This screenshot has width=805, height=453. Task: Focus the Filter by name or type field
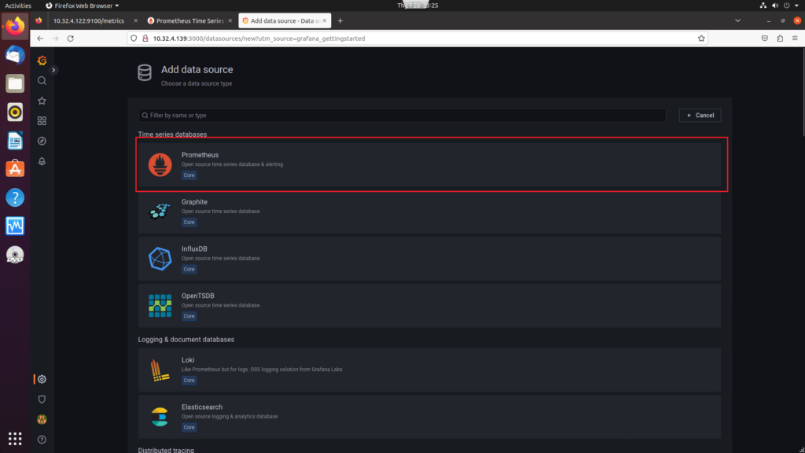pos(402,115)
